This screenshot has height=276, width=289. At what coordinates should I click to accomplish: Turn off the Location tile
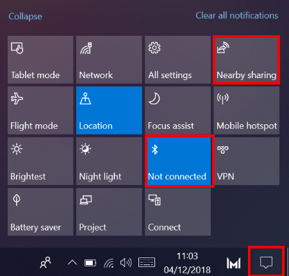coord(109,111)
